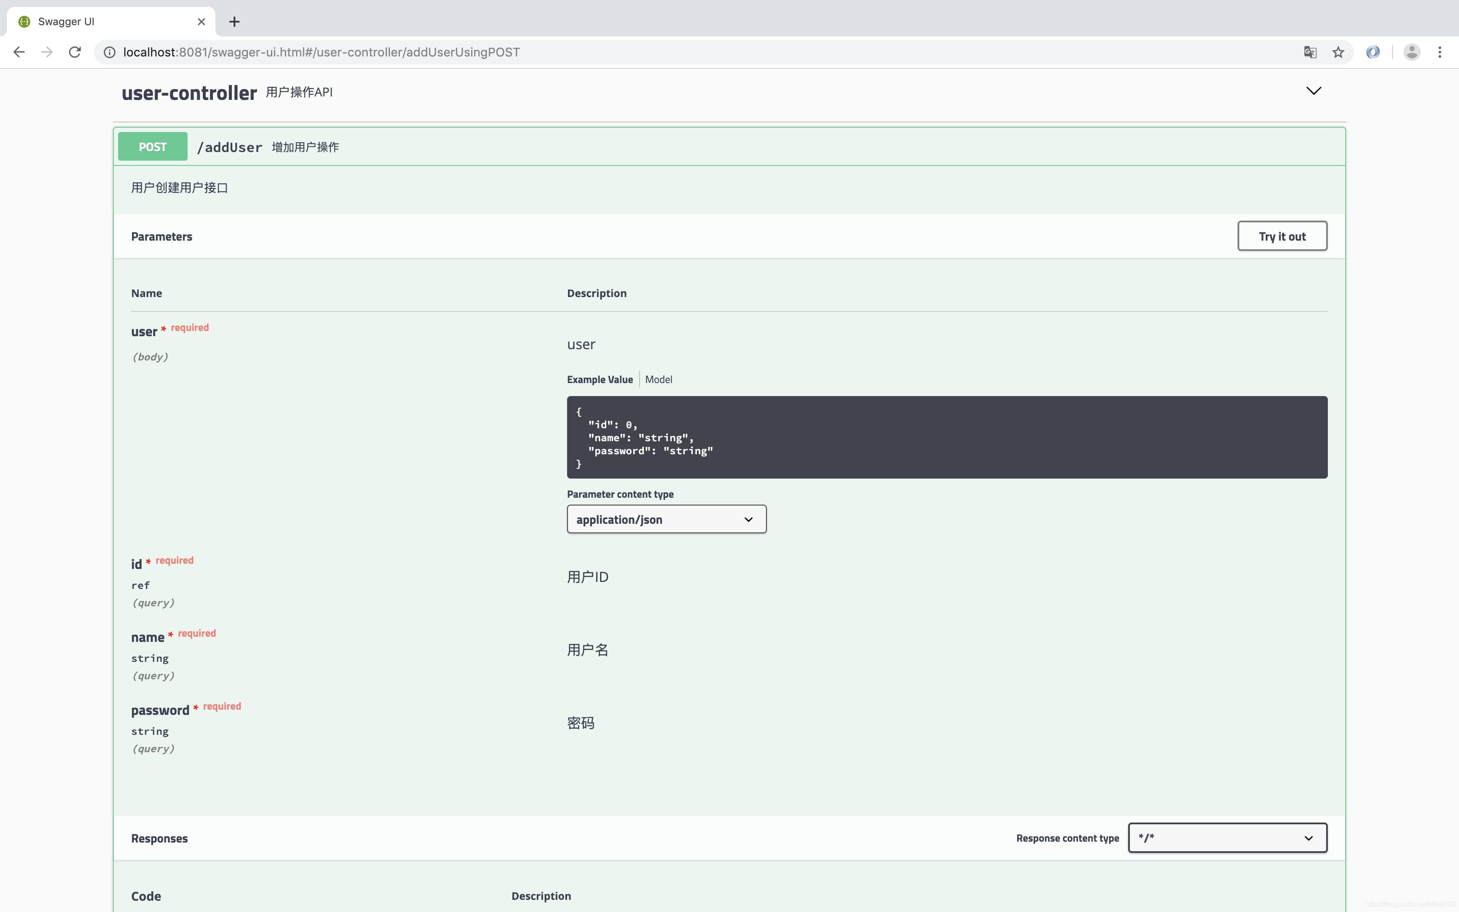Image resolution: width=1459 pixels, height=912 pixels.
Task: Open the Chrome profile avatar
Action: 1412,53
